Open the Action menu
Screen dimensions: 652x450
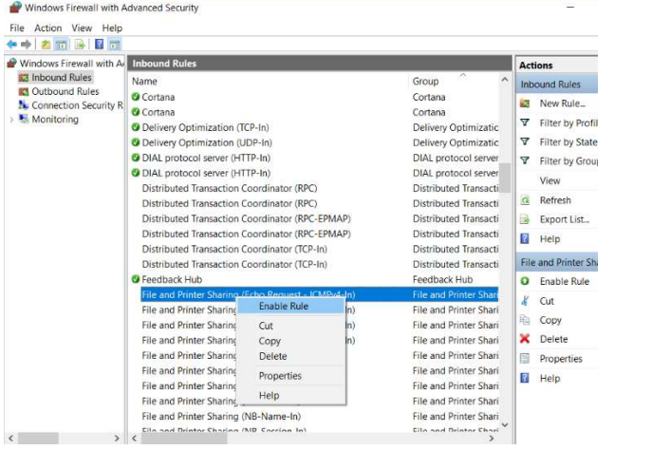coord(47,28)
